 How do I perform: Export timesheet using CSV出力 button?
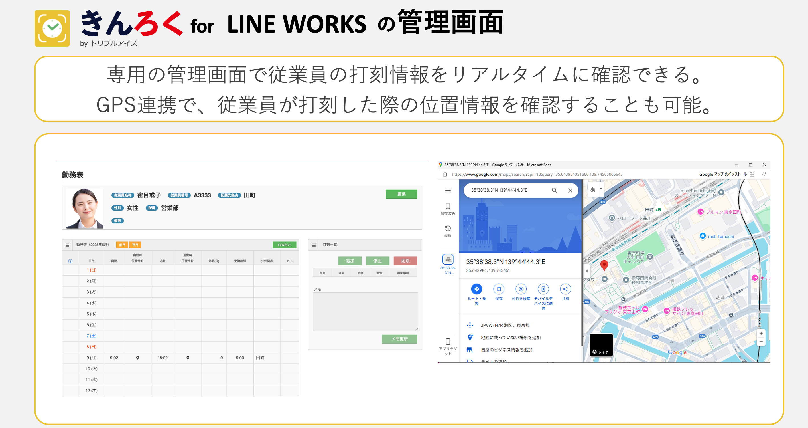(284, 245)
